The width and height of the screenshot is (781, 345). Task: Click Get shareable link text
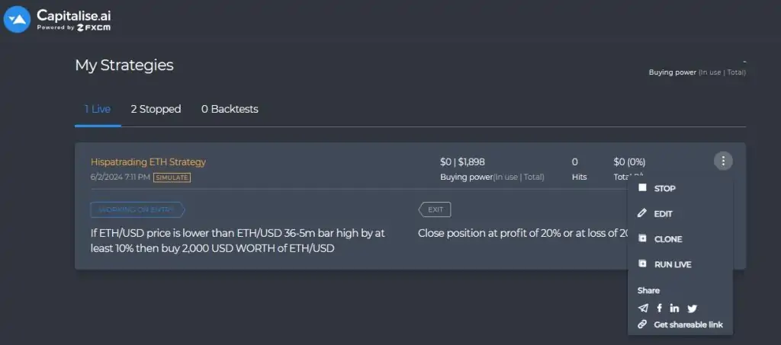click(689, 324)
